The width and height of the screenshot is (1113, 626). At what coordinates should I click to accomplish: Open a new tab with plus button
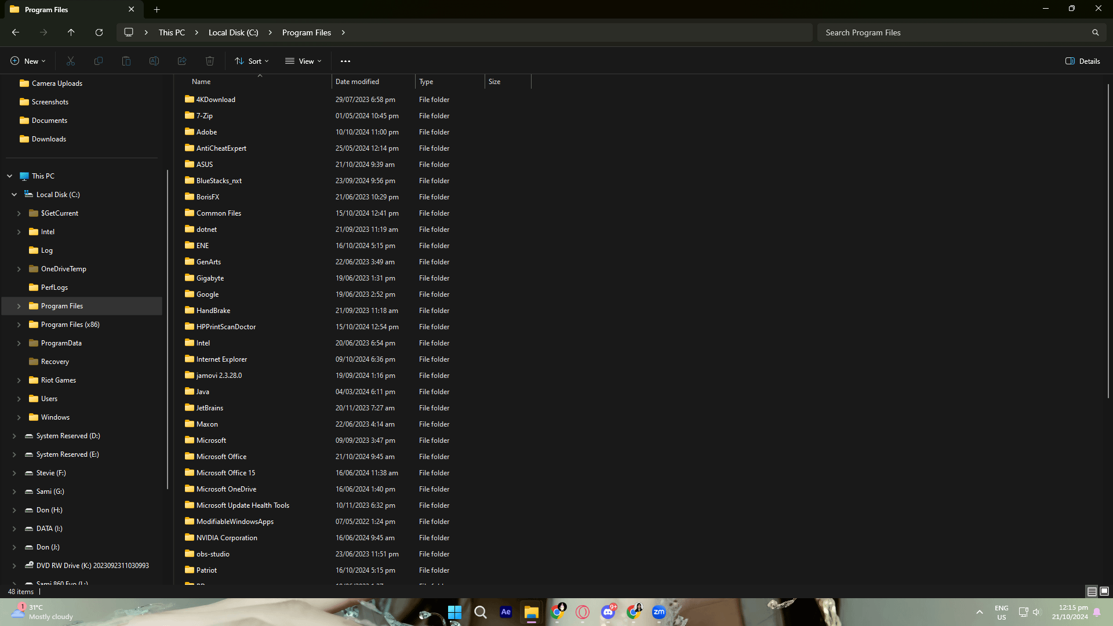tap(157, 9)
